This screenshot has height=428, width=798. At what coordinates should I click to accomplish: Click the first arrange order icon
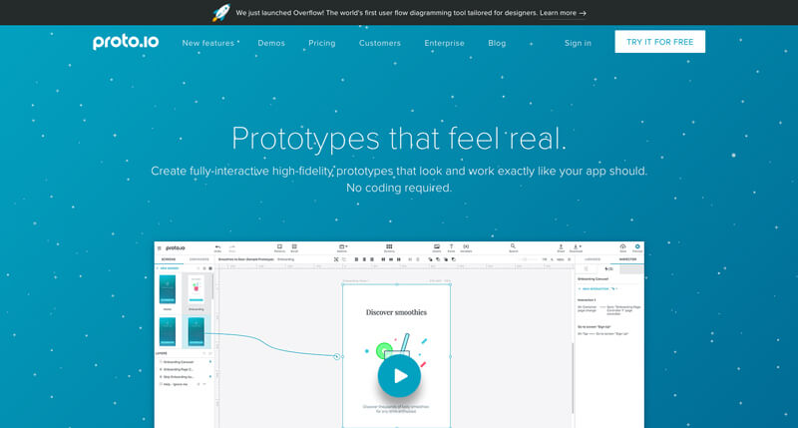coord(430,259)
